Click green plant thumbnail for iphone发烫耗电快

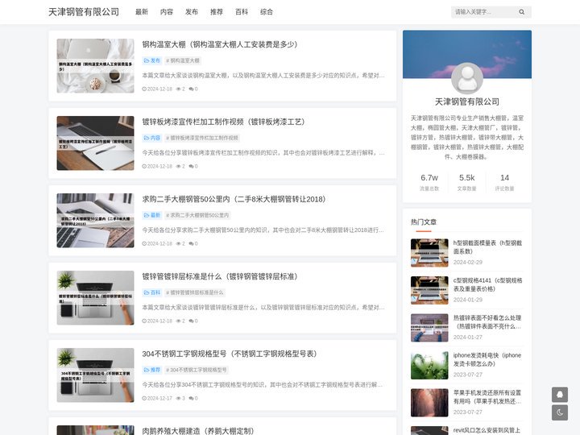pos(429,365)
